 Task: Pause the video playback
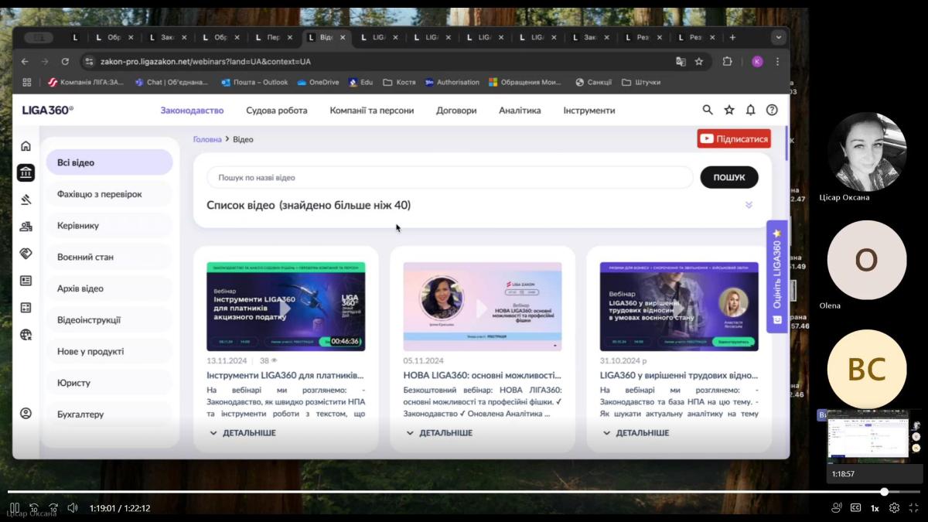pos(14,508)
